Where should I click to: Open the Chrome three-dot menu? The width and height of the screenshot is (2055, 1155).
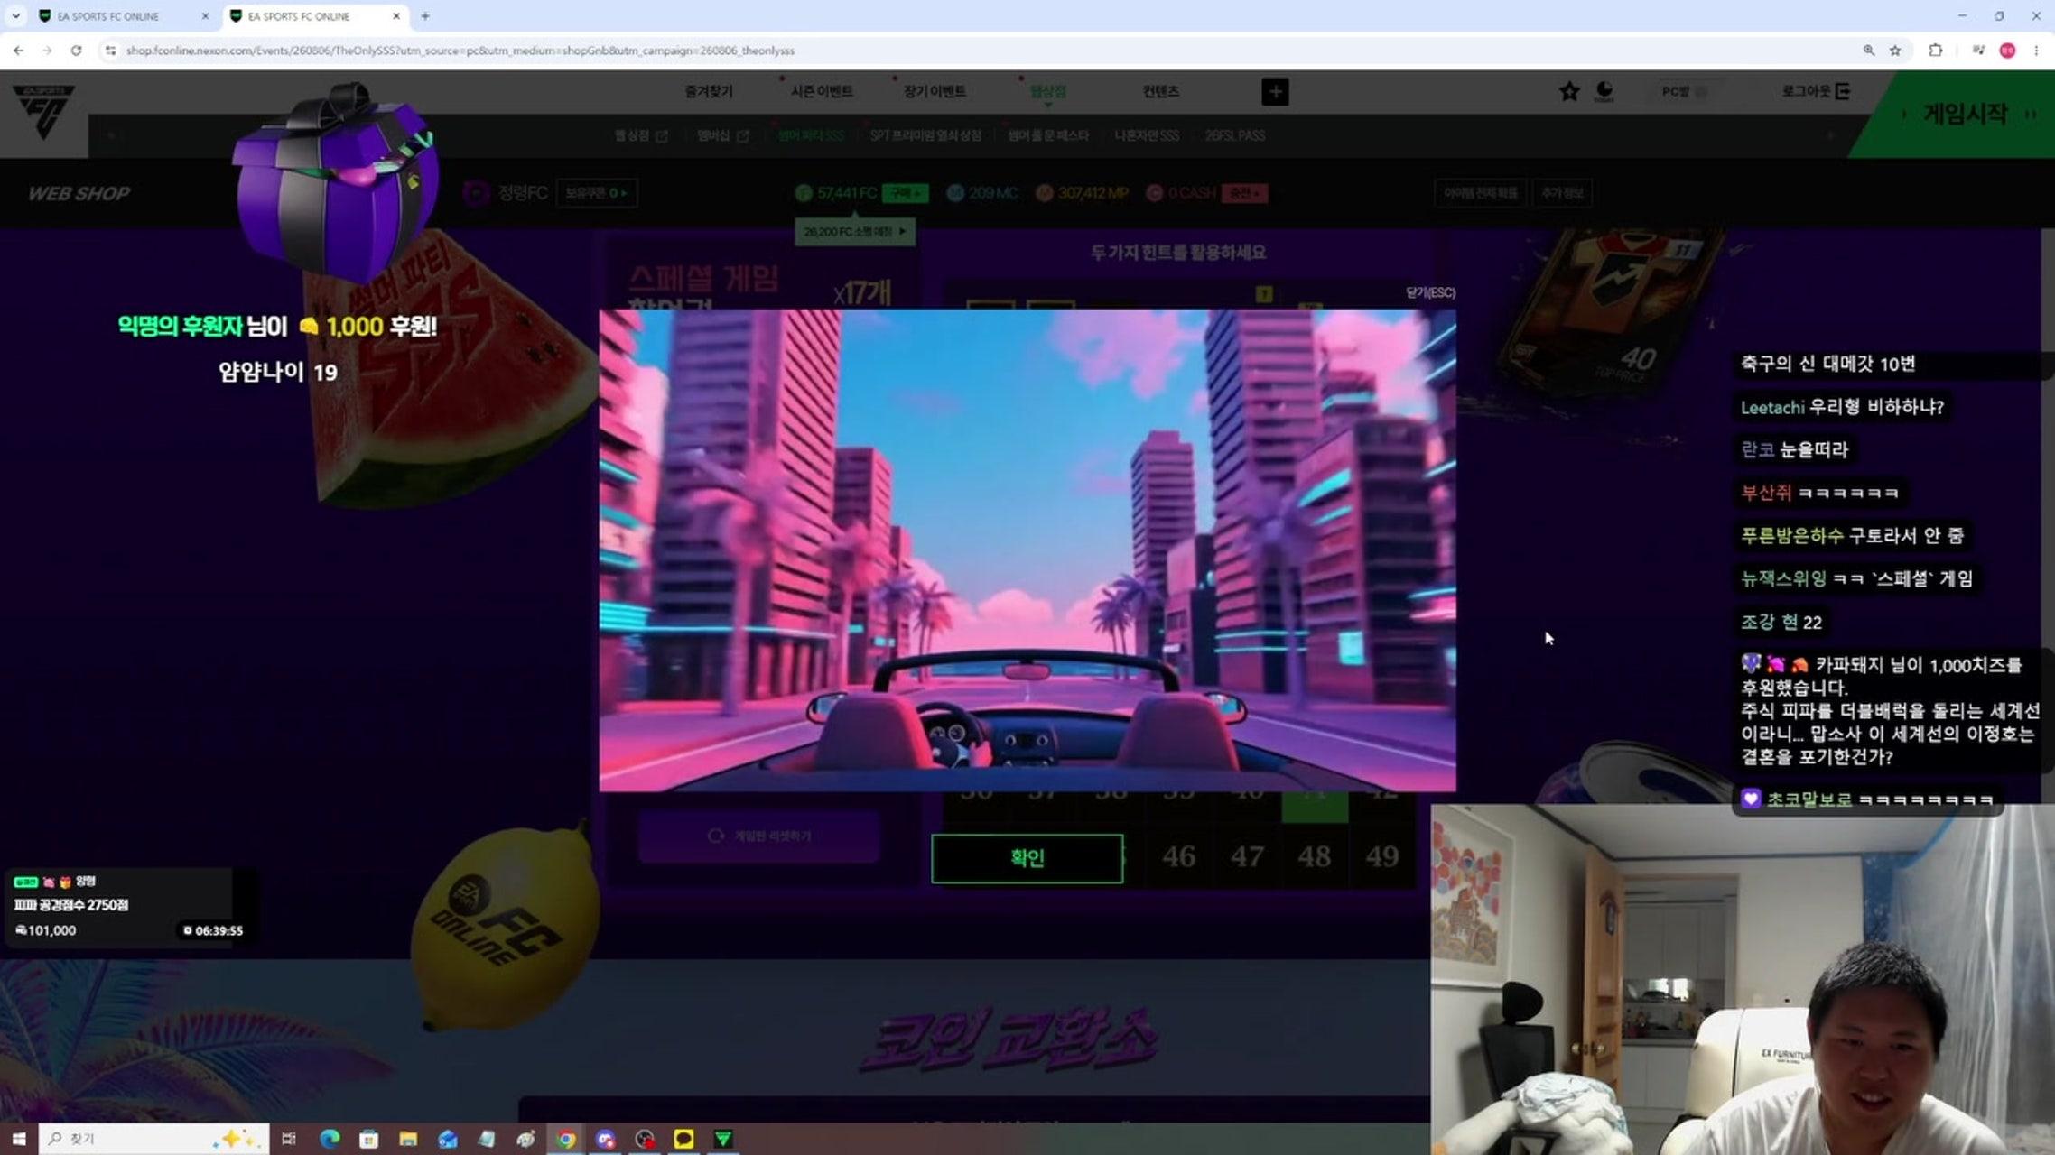tap(2036, 51)
